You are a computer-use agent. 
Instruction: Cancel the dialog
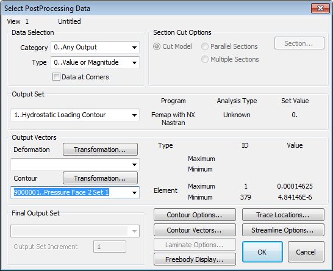306,252
